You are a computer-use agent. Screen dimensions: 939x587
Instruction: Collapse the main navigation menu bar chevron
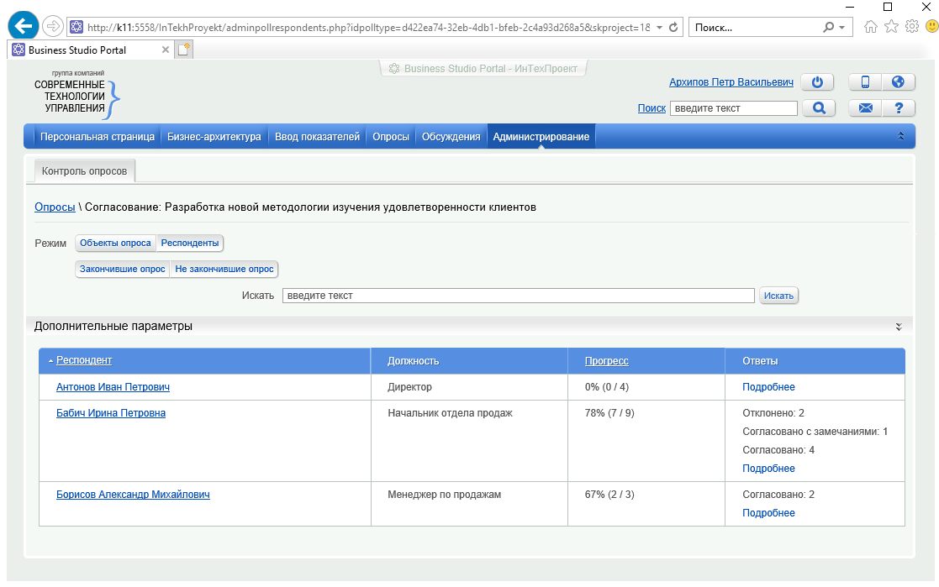pos(901,136)
